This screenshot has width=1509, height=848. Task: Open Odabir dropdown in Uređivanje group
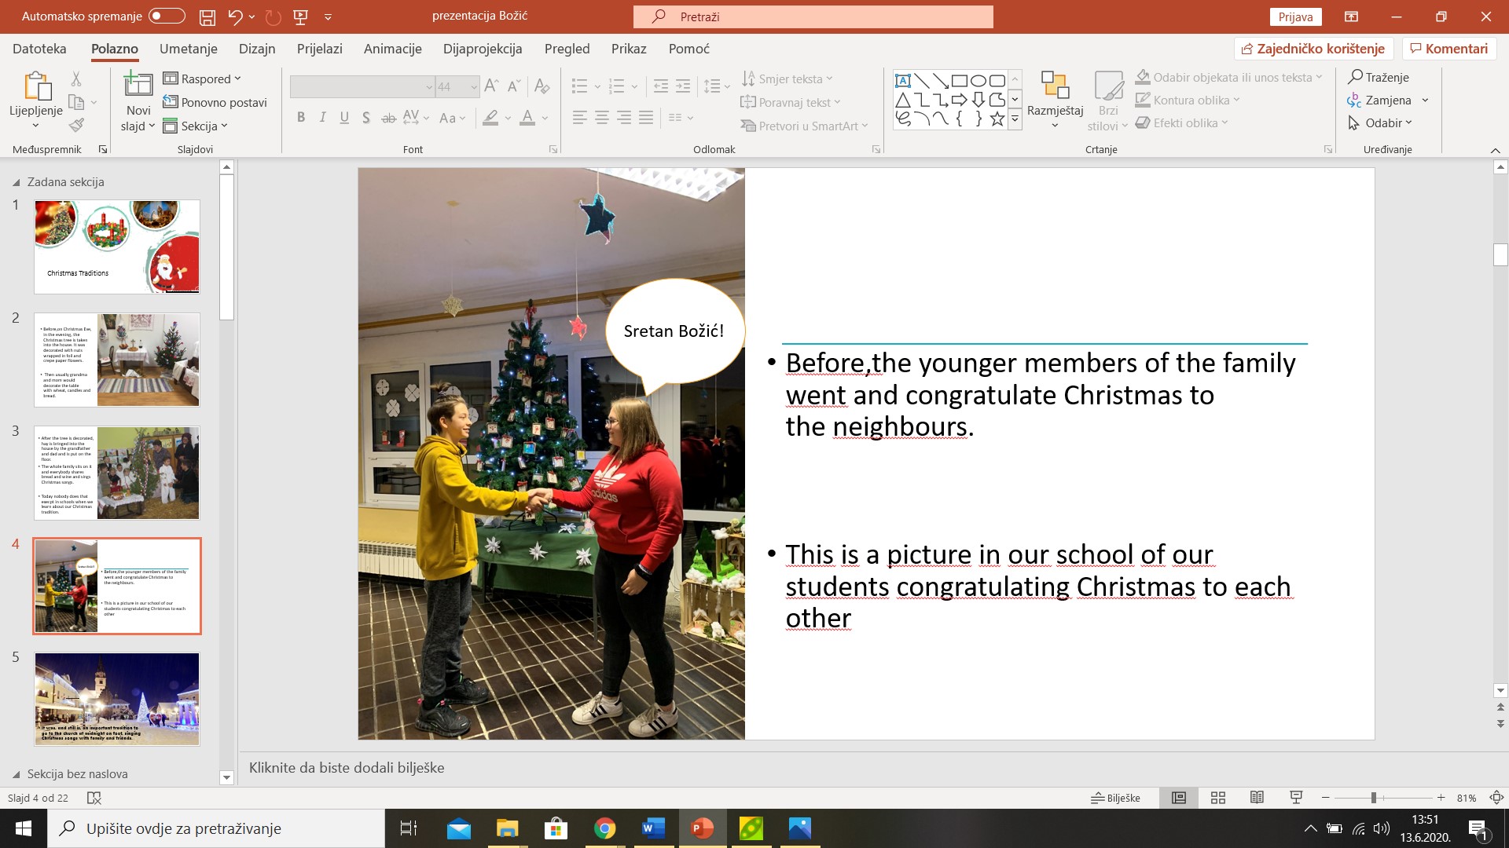(1380, 122)
